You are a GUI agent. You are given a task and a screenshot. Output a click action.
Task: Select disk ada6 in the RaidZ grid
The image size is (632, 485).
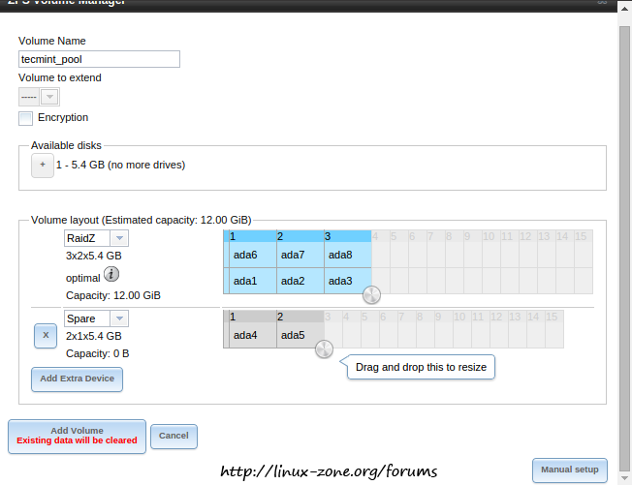coord(246,255)
